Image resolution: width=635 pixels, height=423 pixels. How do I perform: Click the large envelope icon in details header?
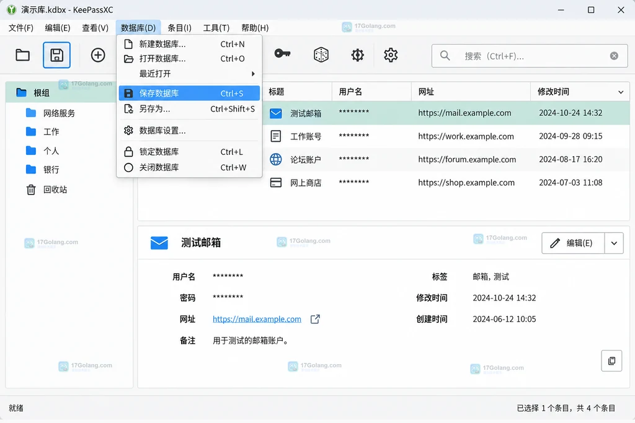coord(159,243)
